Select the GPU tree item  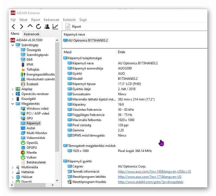pos(30,118)
